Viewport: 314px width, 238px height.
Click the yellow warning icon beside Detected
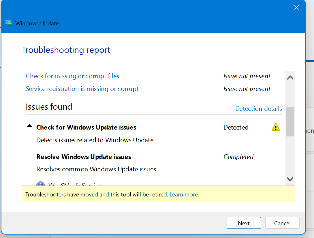(x=276, y=127)
